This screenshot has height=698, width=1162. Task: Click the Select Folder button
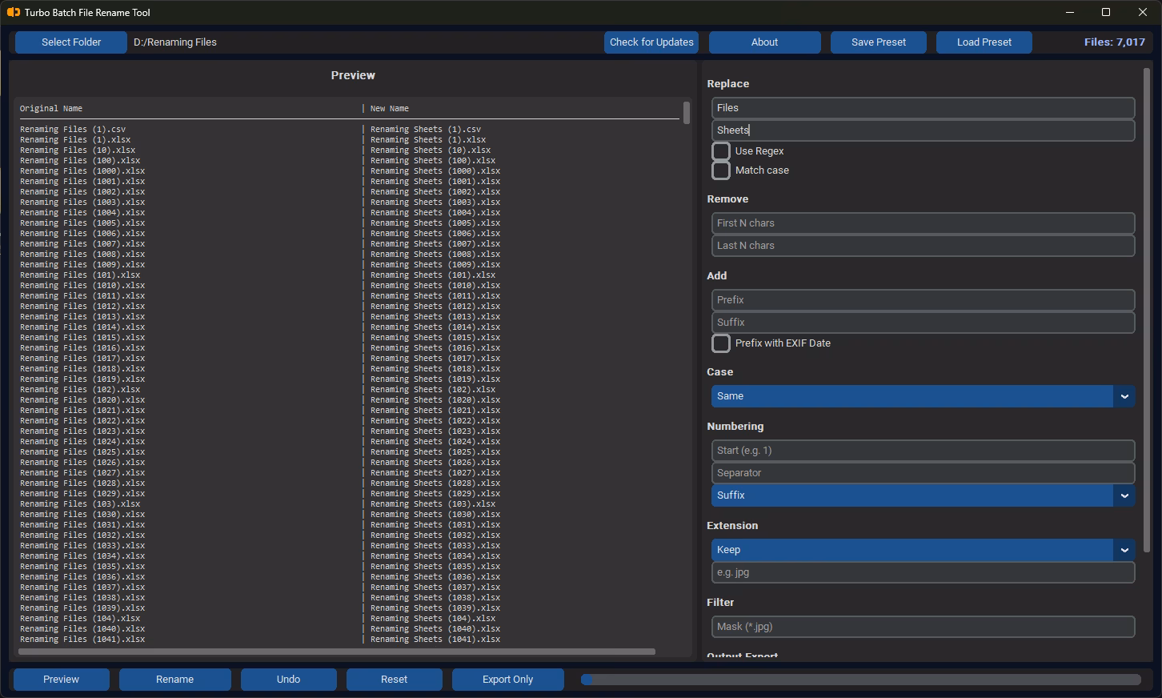[x=71, y=42]
